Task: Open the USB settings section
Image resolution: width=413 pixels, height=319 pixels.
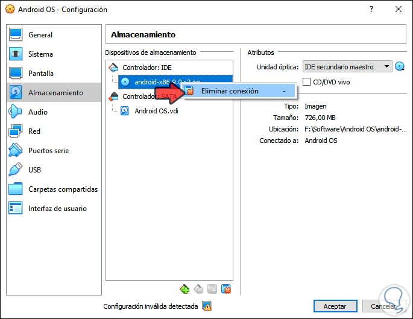Action: click(x=54, y=169)
